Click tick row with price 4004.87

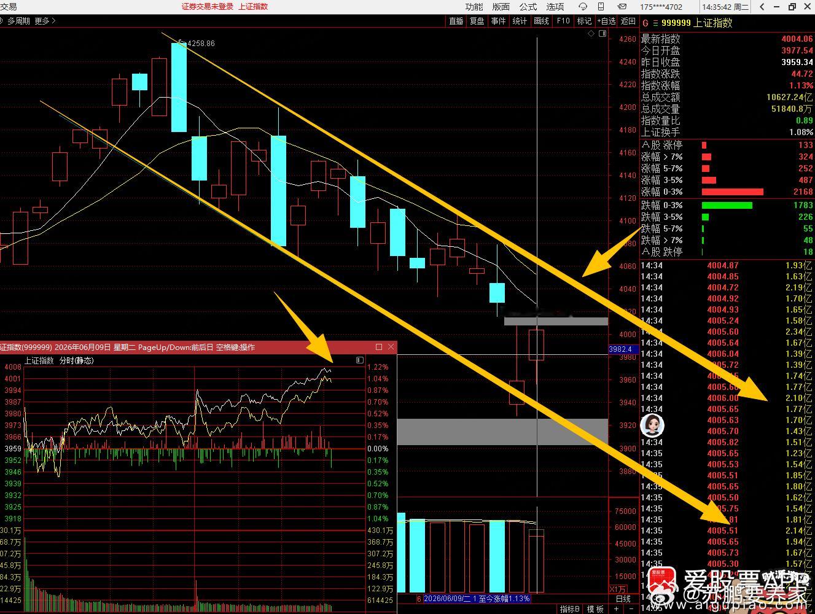[x=727, y=265]
